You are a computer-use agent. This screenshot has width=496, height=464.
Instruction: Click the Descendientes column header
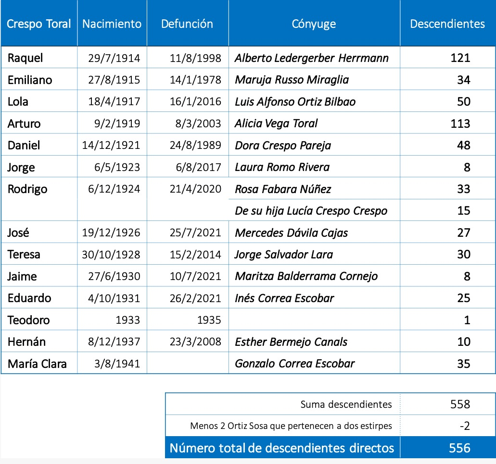pos(447,24)
